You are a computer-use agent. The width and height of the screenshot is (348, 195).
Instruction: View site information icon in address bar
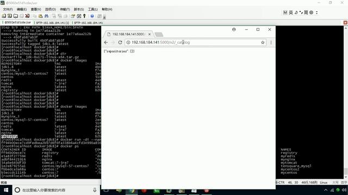[128, 42]
